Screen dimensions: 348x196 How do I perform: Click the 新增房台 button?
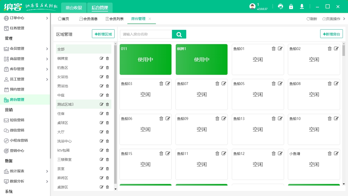point(331,34)
